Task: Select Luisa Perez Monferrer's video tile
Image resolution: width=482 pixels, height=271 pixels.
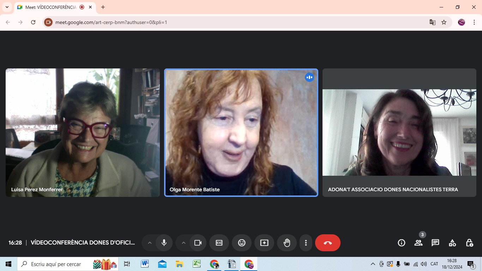Action: 83,133
